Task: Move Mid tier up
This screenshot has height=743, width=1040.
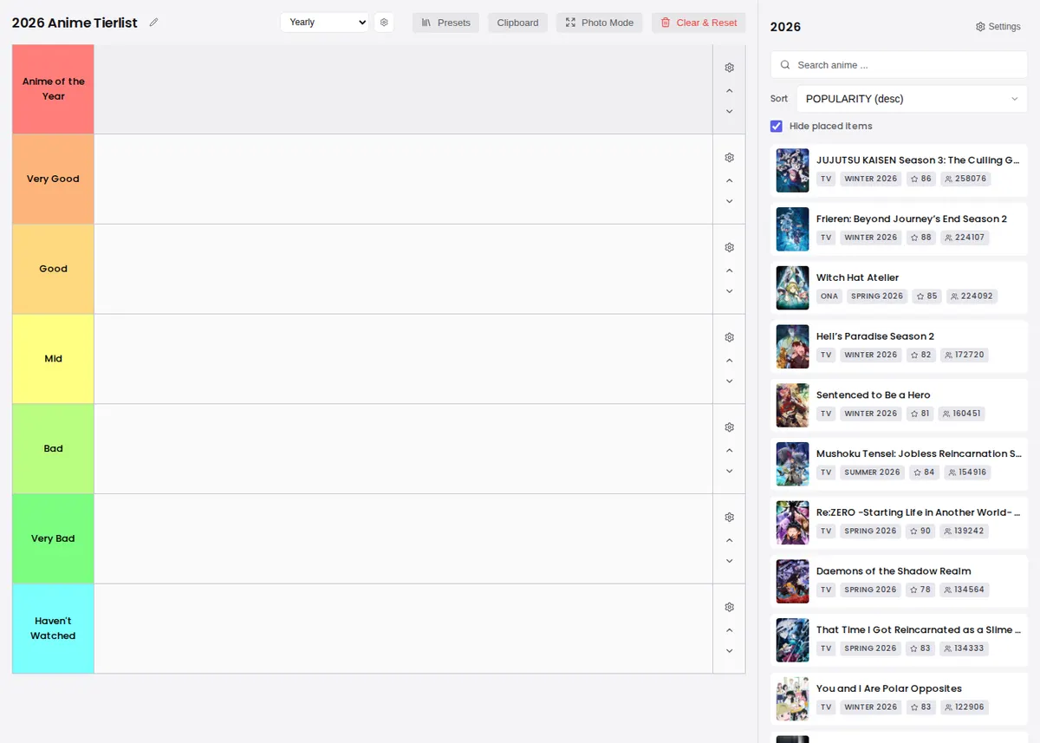Action: [x=729, y=360]
